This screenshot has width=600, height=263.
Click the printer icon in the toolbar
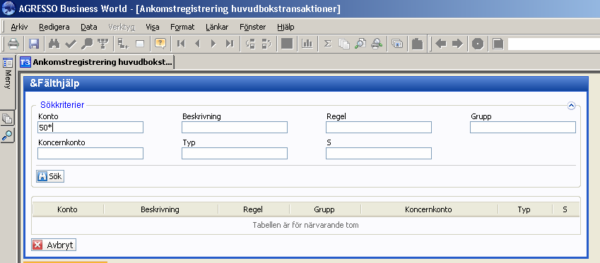13,44
